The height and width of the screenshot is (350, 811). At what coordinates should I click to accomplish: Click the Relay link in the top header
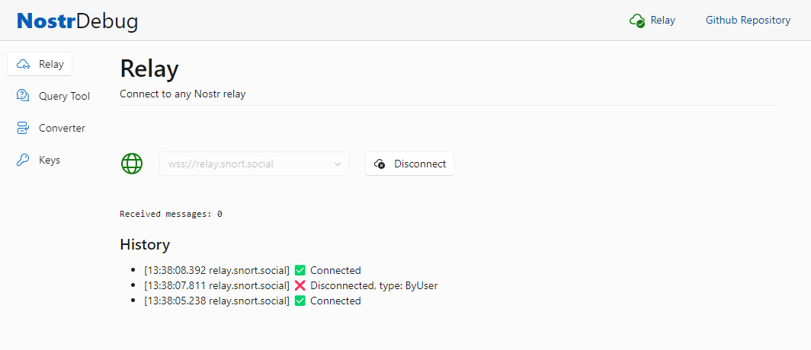tap(662, 21)
